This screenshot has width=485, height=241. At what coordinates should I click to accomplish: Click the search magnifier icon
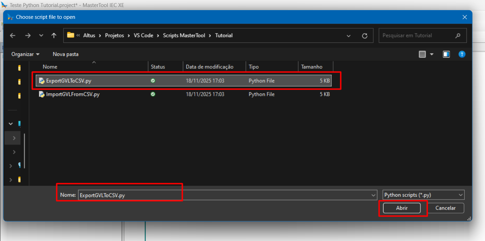coord(458,36)
